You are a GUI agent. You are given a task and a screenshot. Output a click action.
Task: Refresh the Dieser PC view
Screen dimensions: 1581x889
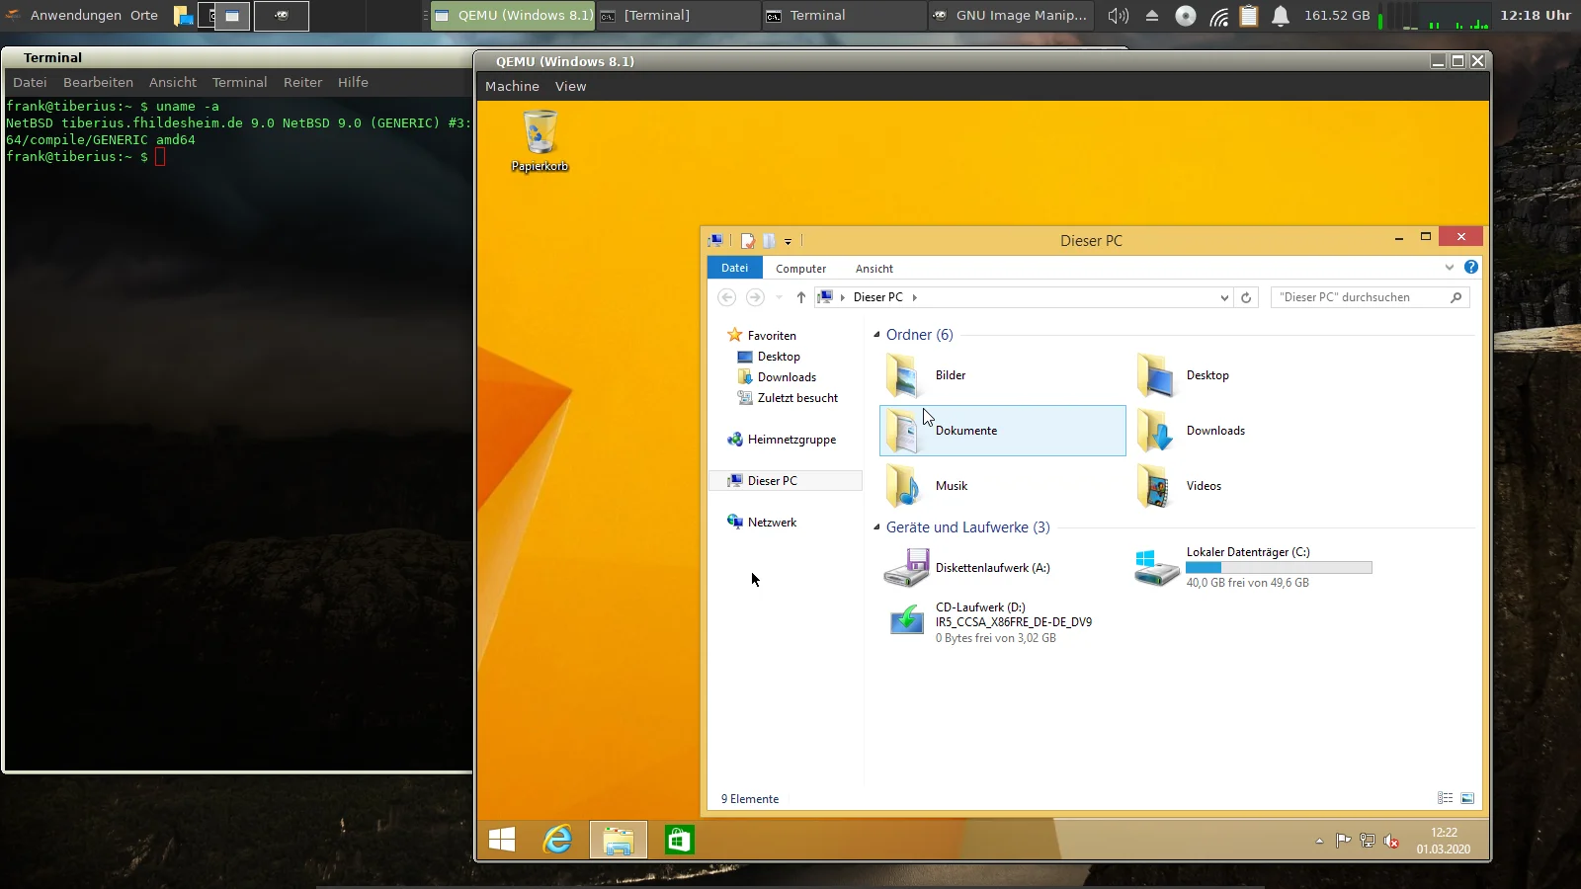(1246, 297)
